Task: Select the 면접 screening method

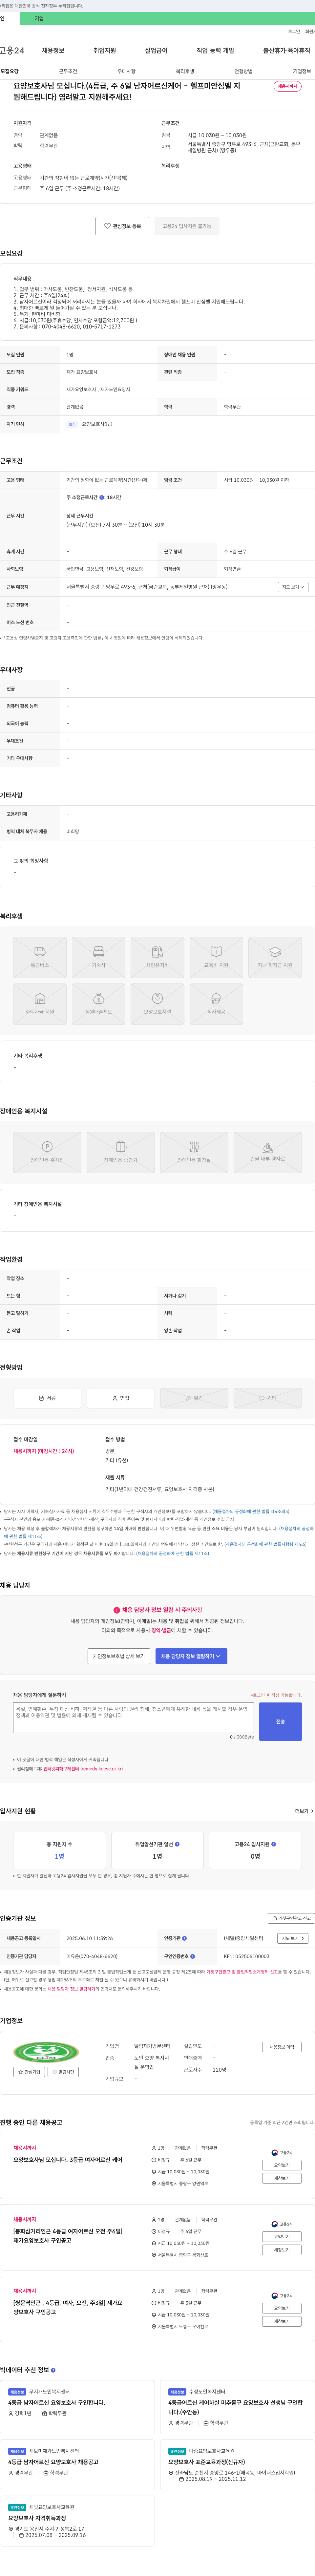Action: click(x=121, y=1398)
